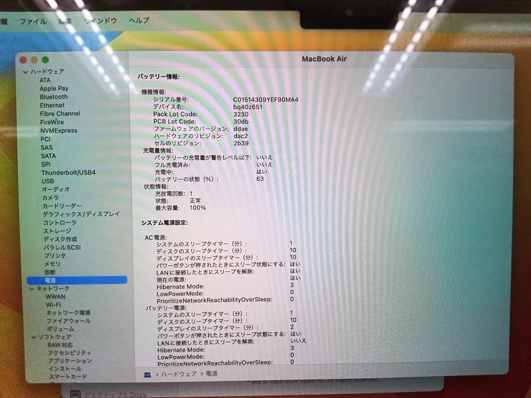Click battery state percent value 63
Image resolution: width=531 pixels, height=398 pixels.
[260, 179]
